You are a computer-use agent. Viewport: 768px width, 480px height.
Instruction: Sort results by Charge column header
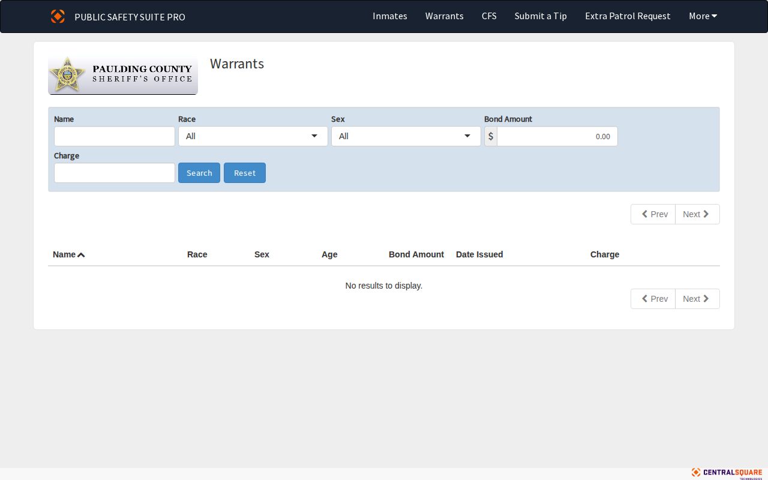click(x=605, y=254)
